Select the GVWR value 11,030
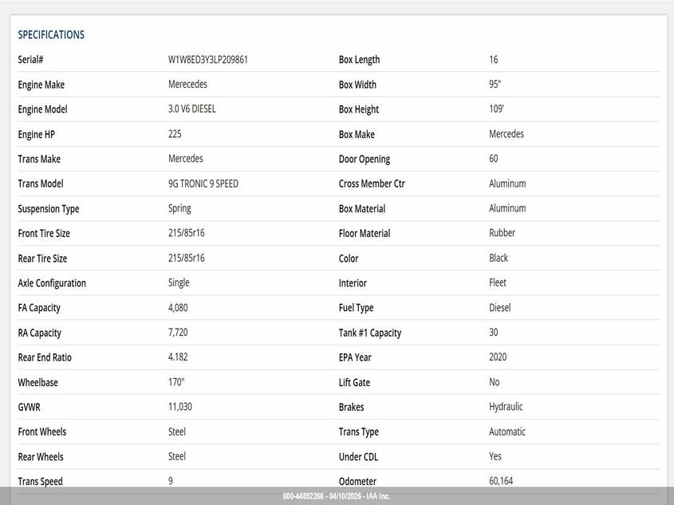The image size is (674, 505). (180, 407)
